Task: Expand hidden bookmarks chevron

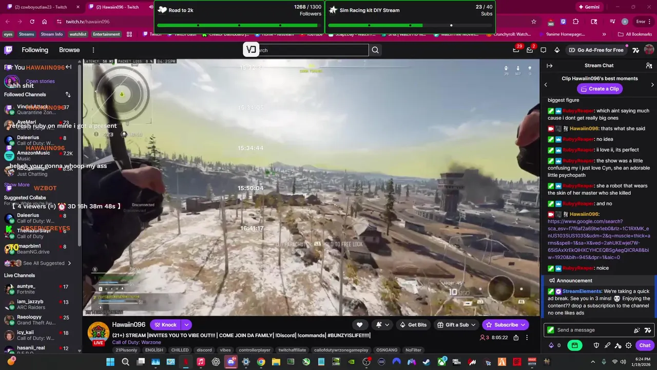Action: click(604, 34)
